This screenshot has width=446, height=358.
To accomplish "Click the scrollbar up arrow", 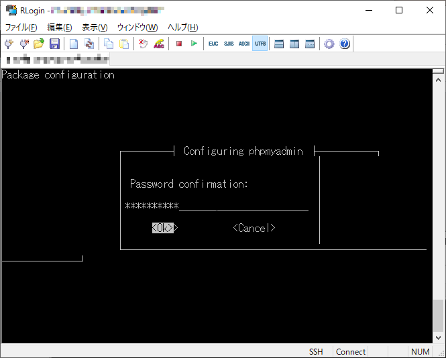I will (x=439, y=80).
